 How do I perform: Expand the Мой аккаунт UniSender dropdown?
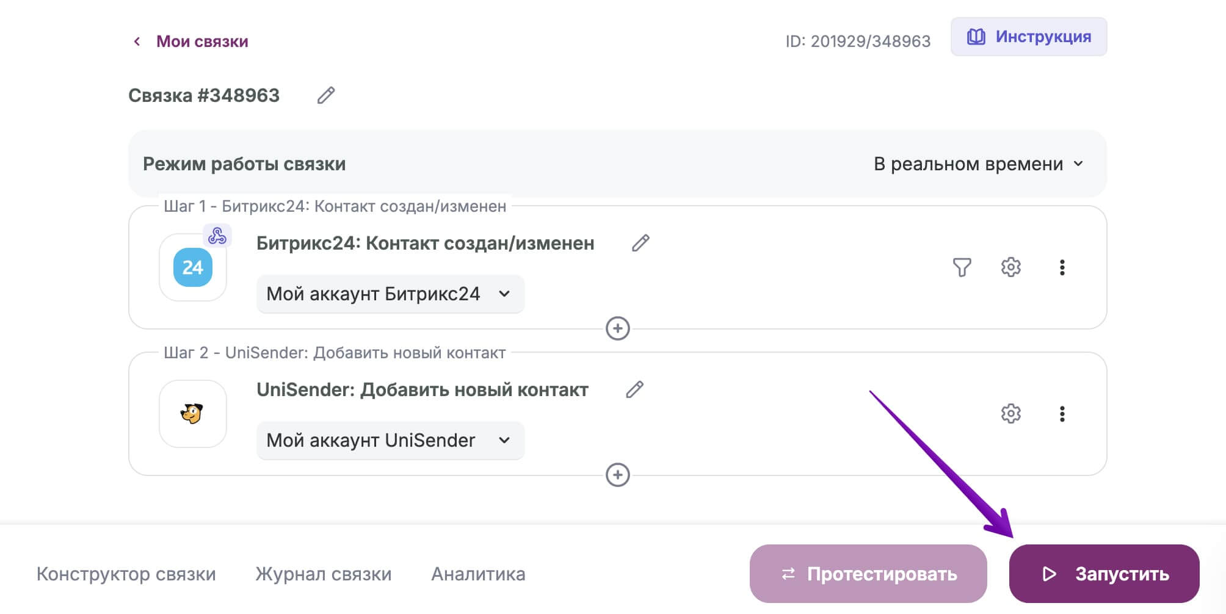390,440
